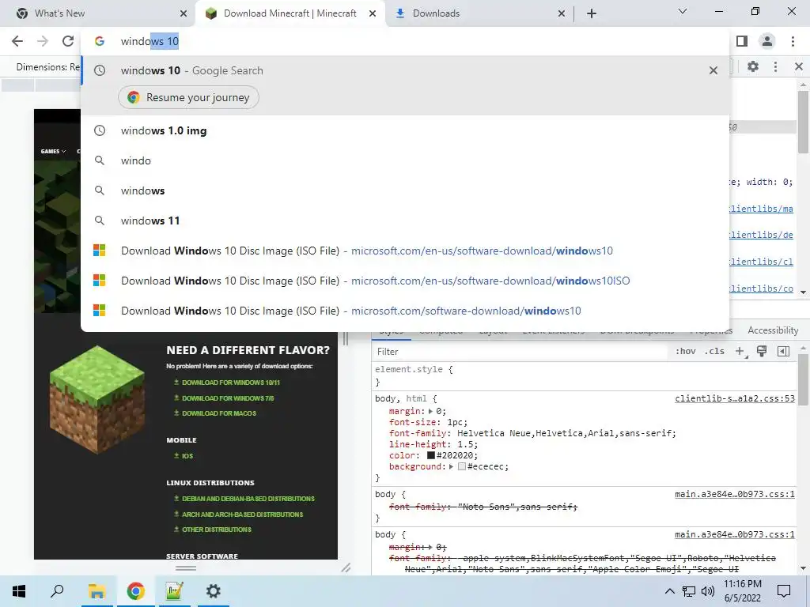Click the Styles Filter input field
Image resolution: width=810 pixels, height=607 pixels.
click(x=519, y=352)
